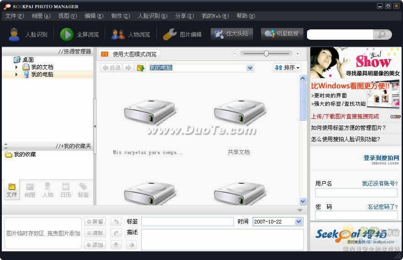Open the 人脸识别 face recognition tool
403x260 pixels.
pyautogui.click(x=28, y=34)
